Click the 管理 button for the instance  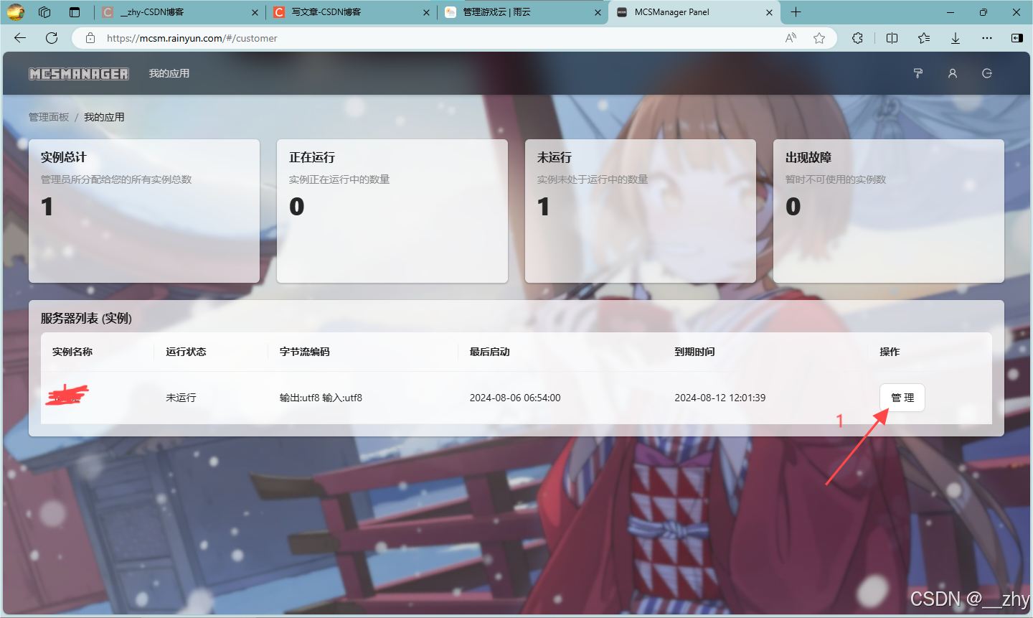click(x=902, y=398)
